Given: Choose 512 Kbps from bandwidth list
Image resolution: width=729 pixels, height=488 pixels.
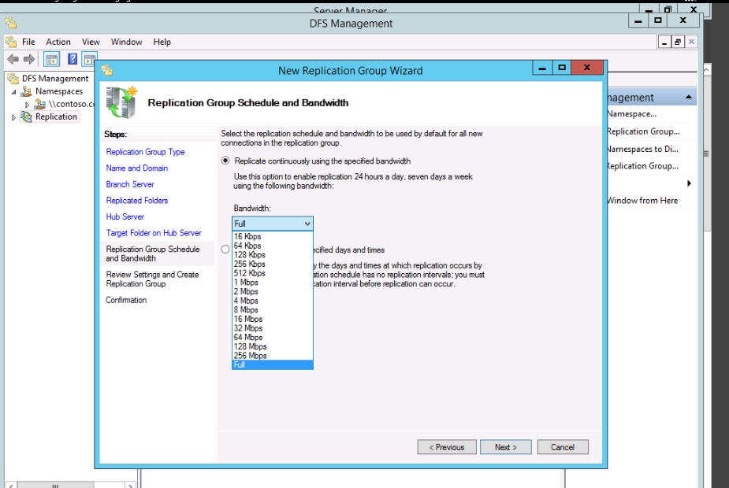Looking at the screenshot, I should pyautogui.click(x=249, y=273).
